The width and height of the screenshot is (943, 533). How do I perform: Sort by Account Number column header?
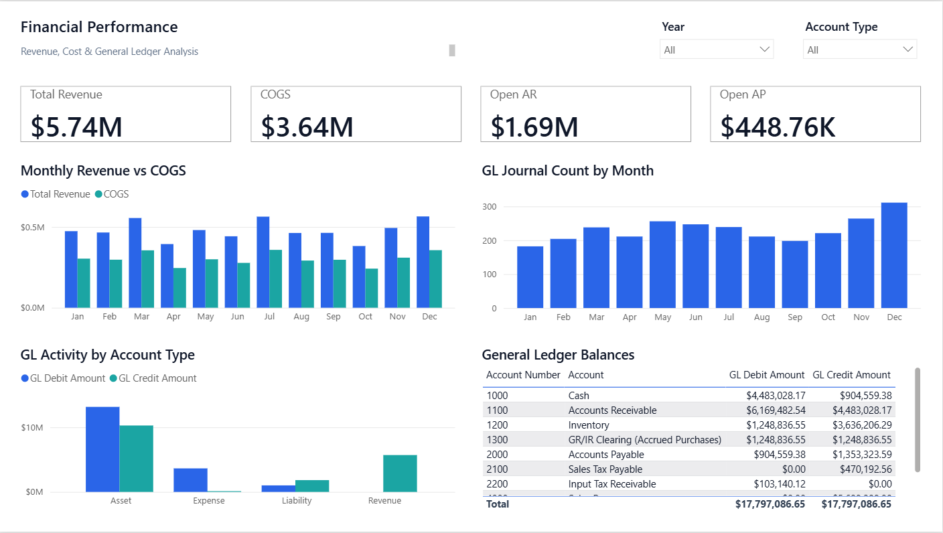[523, 375]
